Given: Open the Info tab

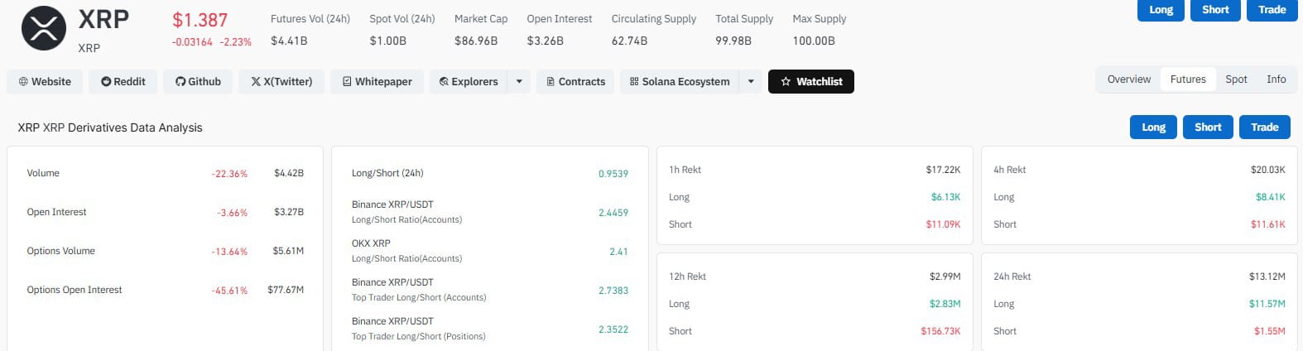Looking at the screenshot, I should coord(1276,79).
